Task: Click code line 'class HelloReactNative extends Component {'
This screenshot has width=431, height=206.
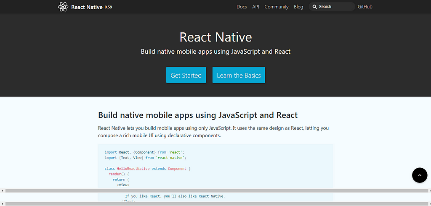Action: point(148,169)
